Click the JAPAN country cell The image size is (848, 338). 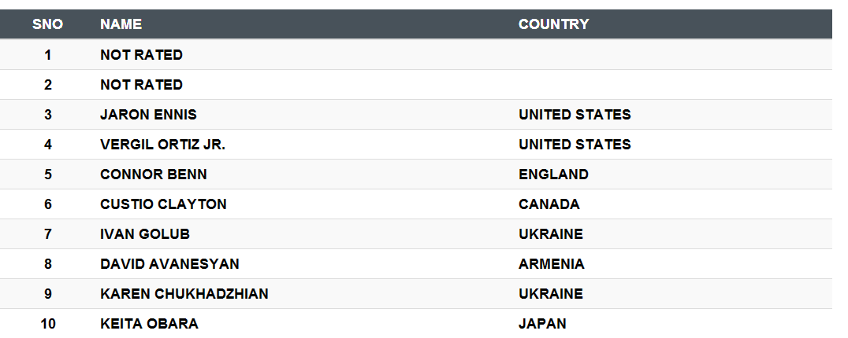click(x=542, y=324)
